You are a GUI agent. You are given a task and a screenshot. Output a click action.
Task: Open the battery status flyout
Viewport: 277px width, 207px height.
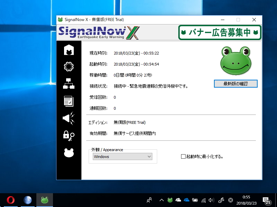[x=195, y=200]
